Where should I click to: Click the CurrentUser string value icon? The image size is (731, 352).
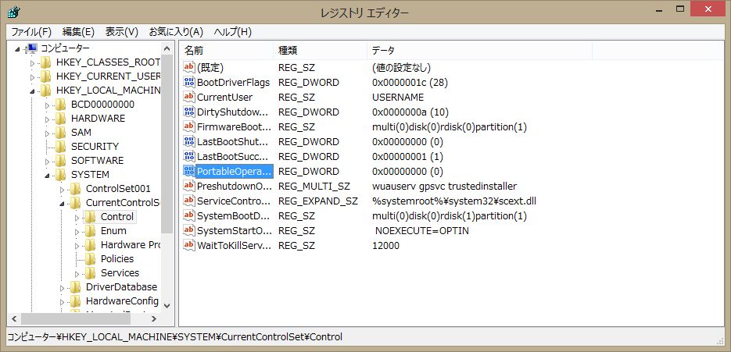click(189, 98)
